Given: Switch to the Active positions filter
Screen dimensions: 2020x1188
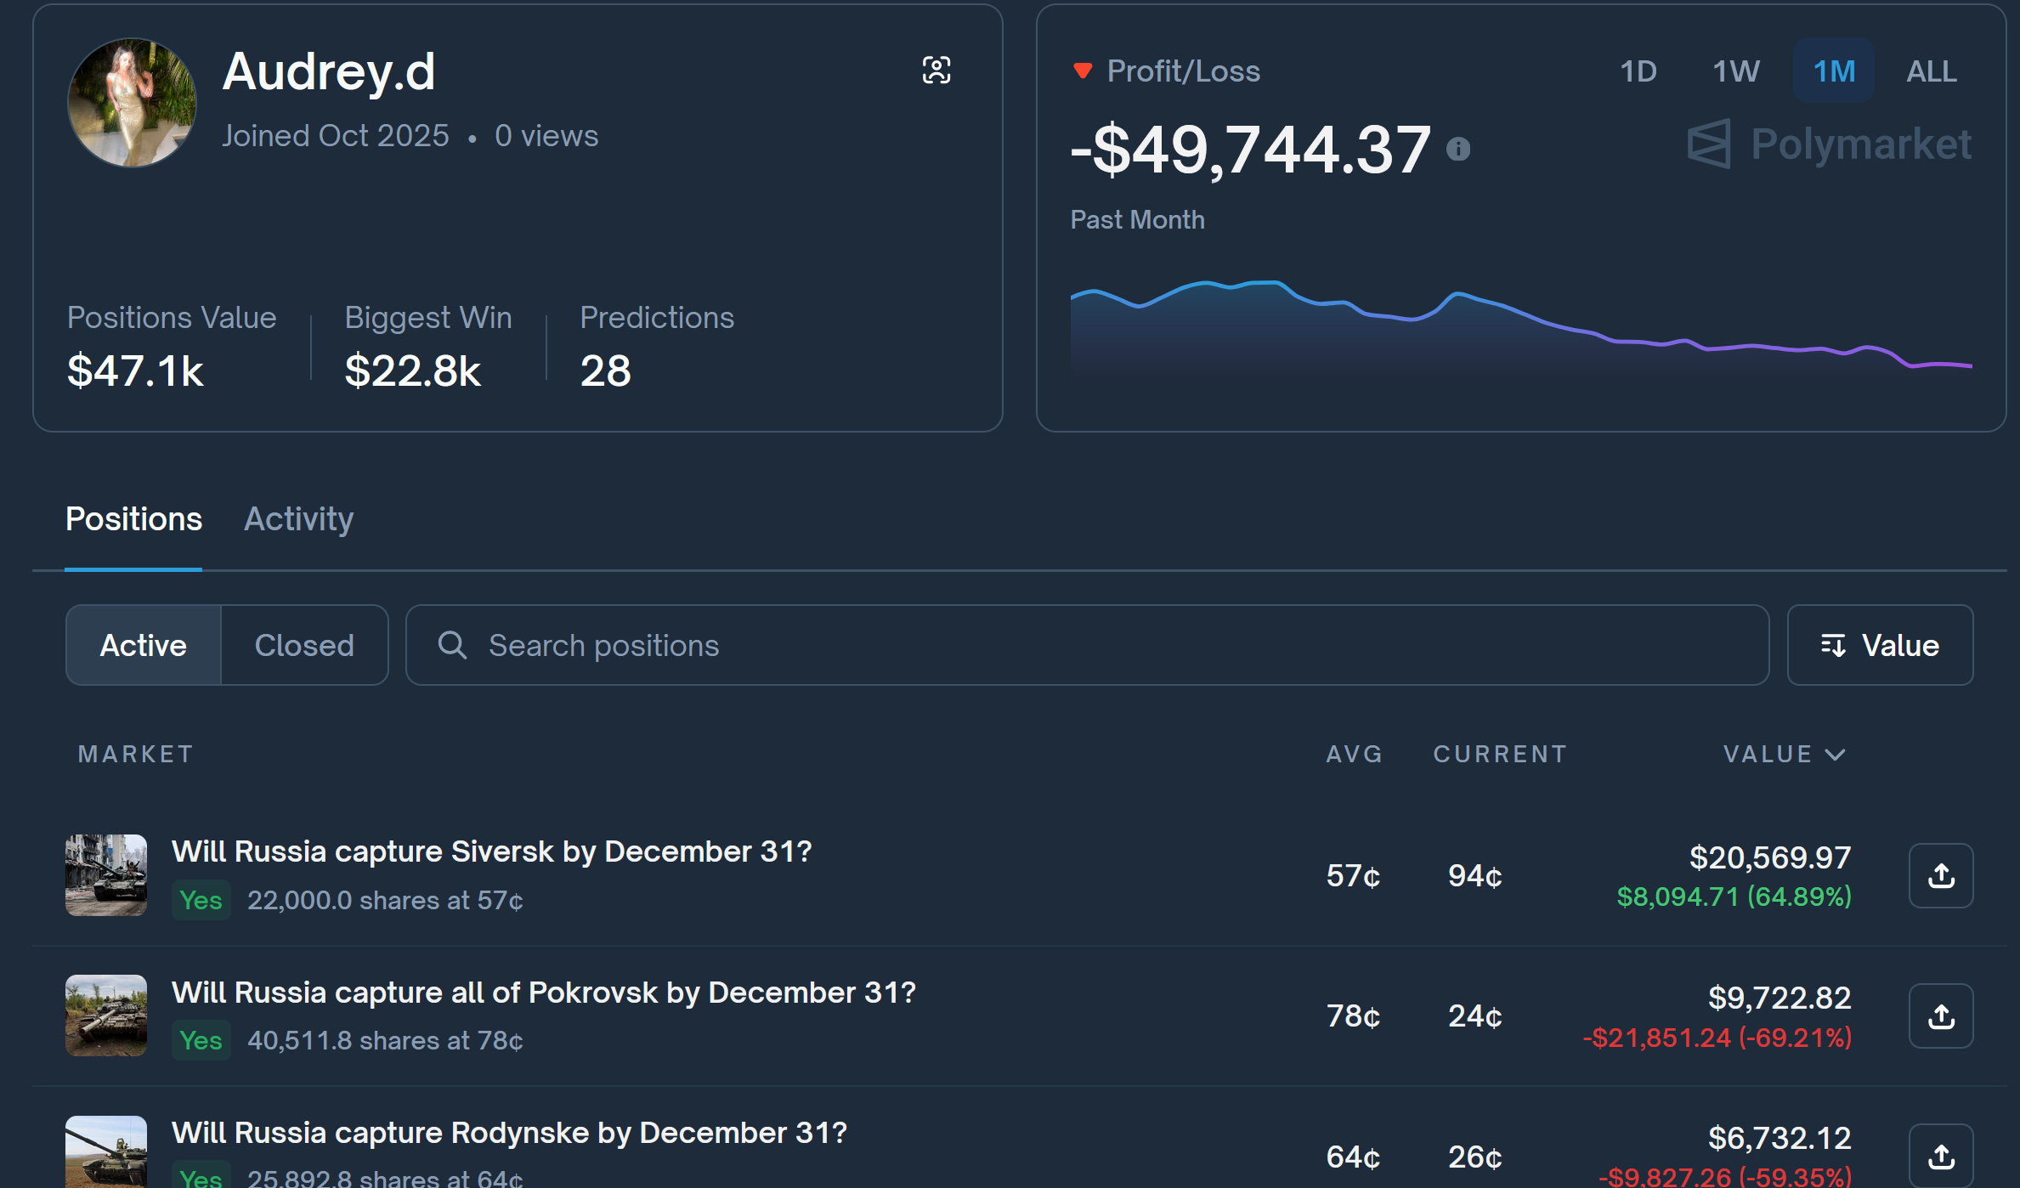Looking at the screenshot, I should 144,645.
